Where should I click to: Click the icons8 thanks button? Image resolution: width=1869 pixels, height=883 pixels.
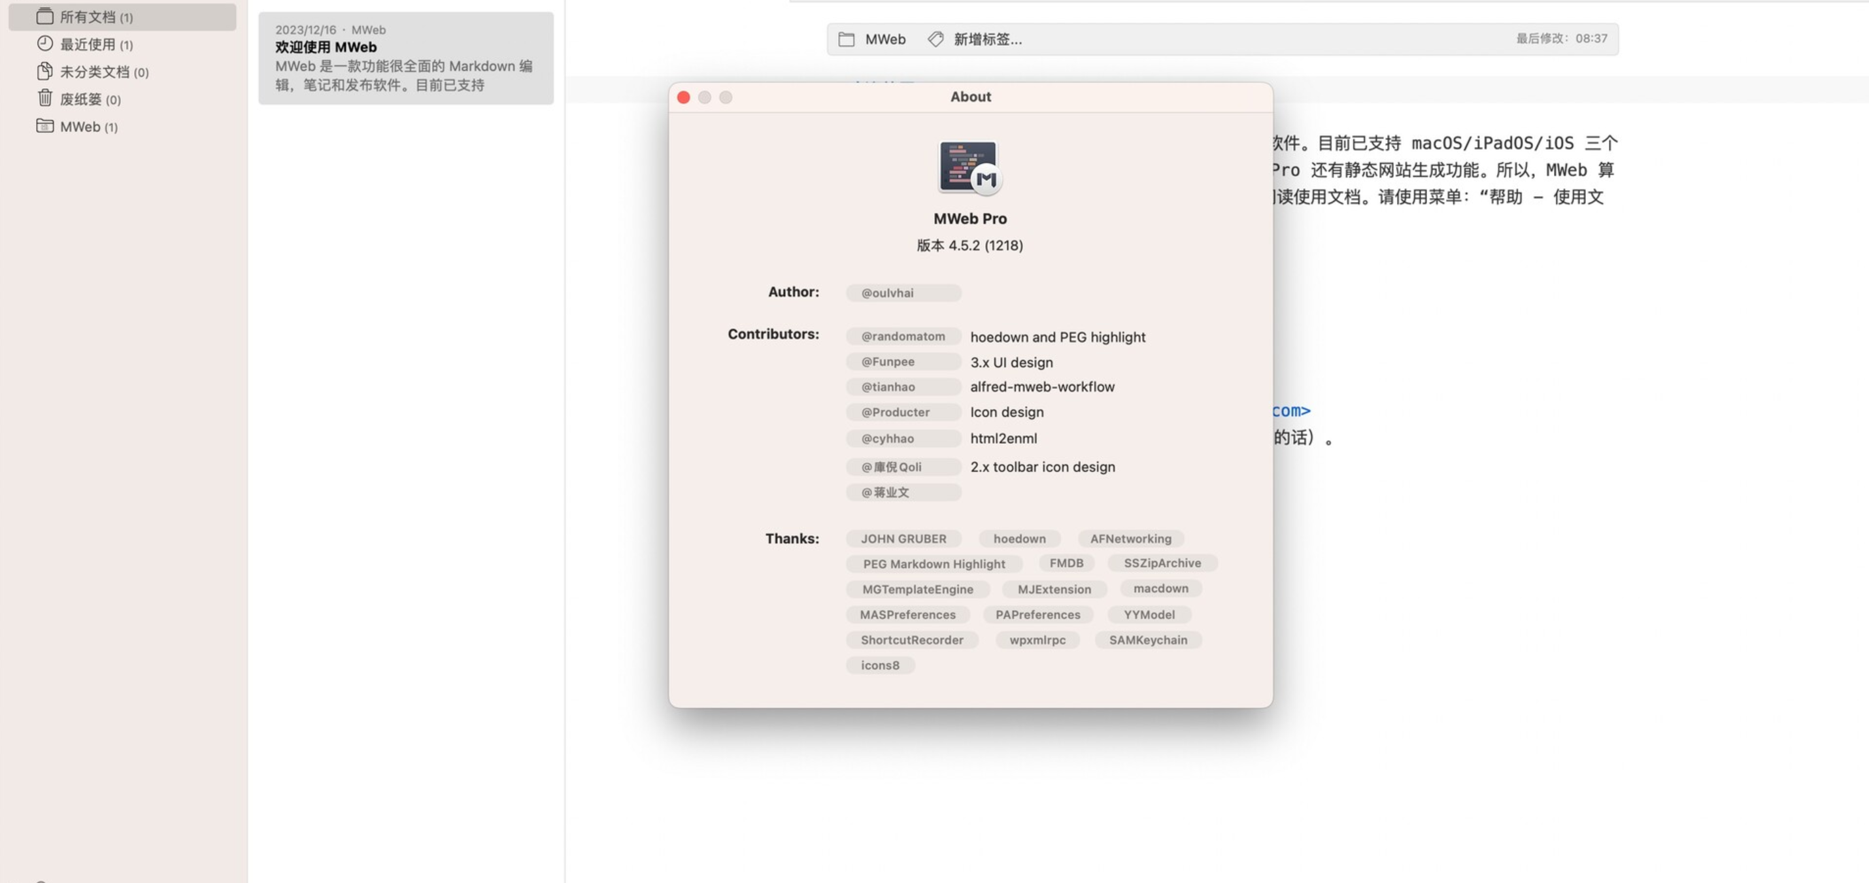point(880,666)
